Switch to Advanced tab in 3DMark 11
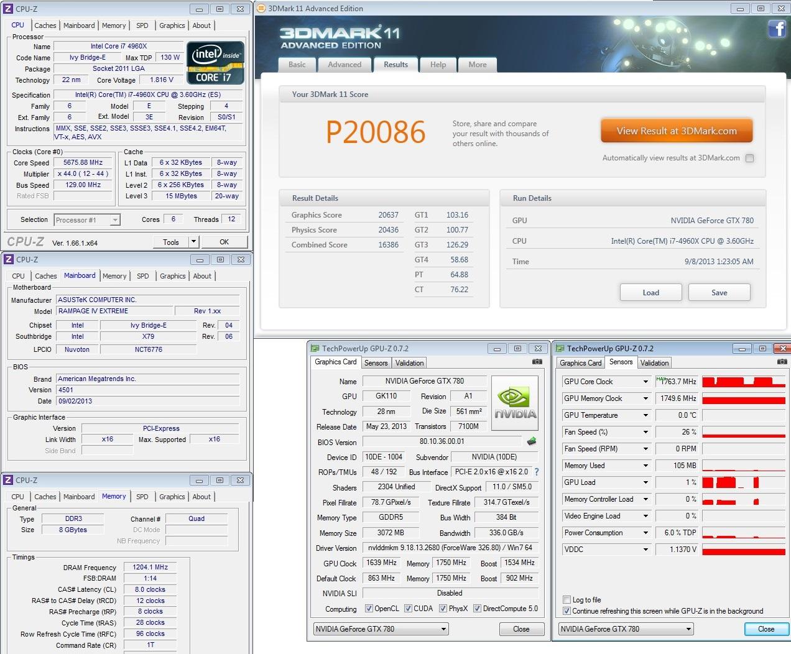The image size is (791, 654). (x=345, y=65)
